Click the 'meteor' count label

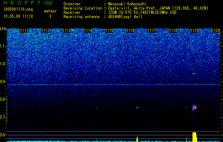click(50, 11)
